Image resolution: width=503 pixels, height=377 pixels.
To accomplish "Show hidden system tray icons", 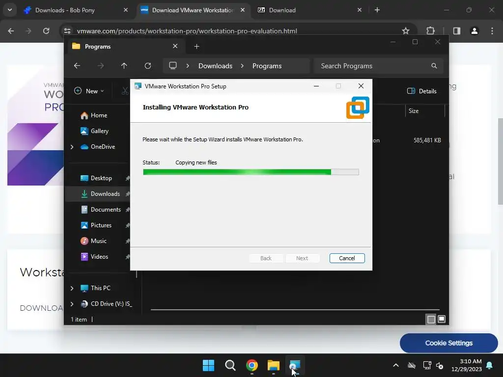I will coord(396,365).
